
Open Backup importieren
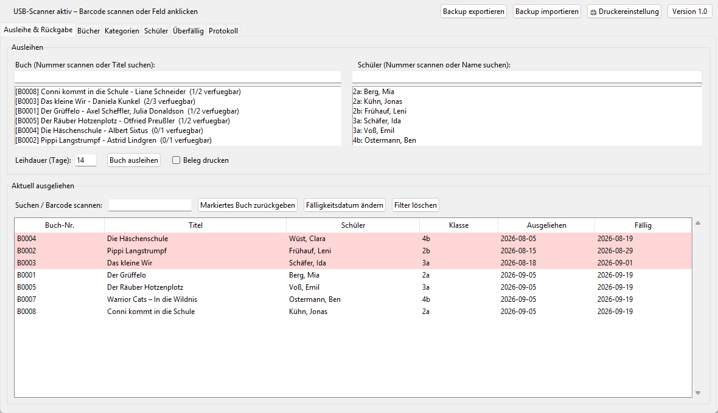point(547,12)
